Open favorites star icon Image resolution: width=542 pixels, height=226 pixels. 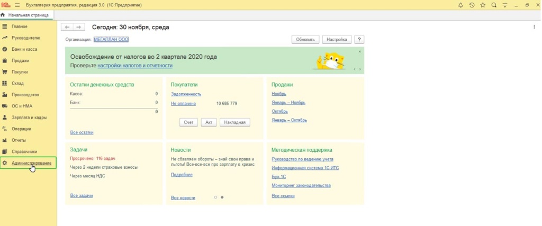(482, 5)
